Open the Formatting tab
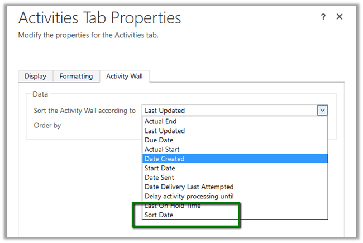 point(76,76)
